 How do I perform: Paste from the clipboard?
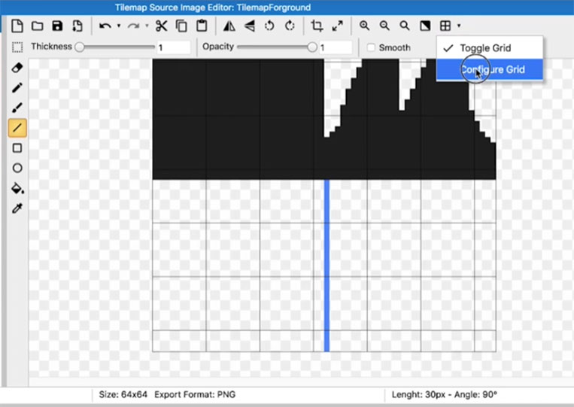click(202, 26)
